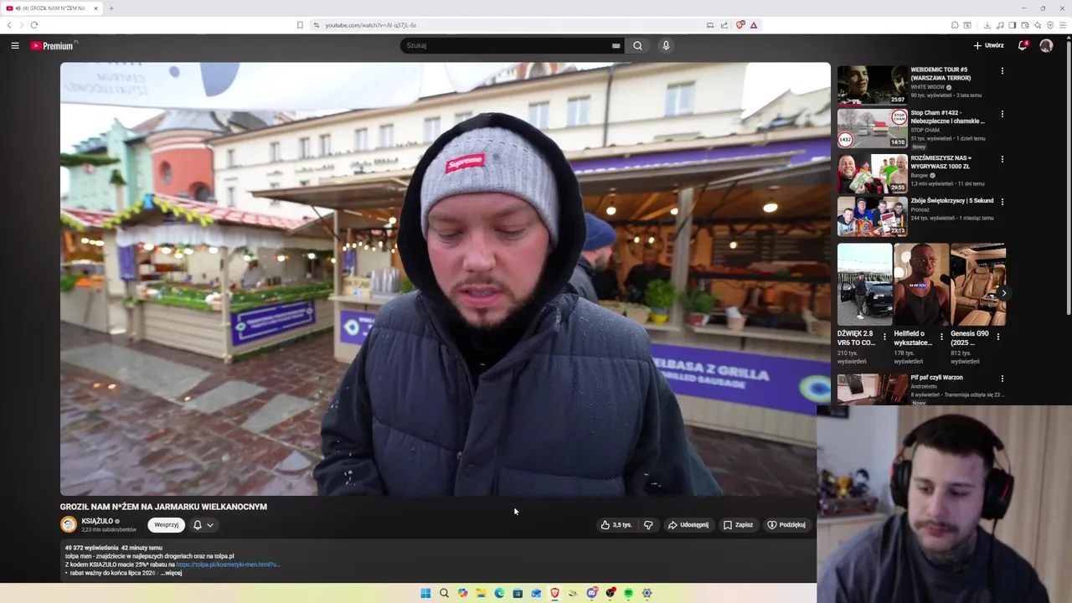Bookmark this page with the bookmark icon
Viewport: 1072px width, 603px height.
coord(300,25)
